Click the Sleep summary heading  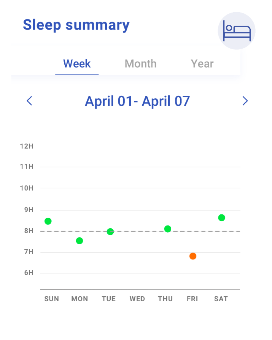76,25
